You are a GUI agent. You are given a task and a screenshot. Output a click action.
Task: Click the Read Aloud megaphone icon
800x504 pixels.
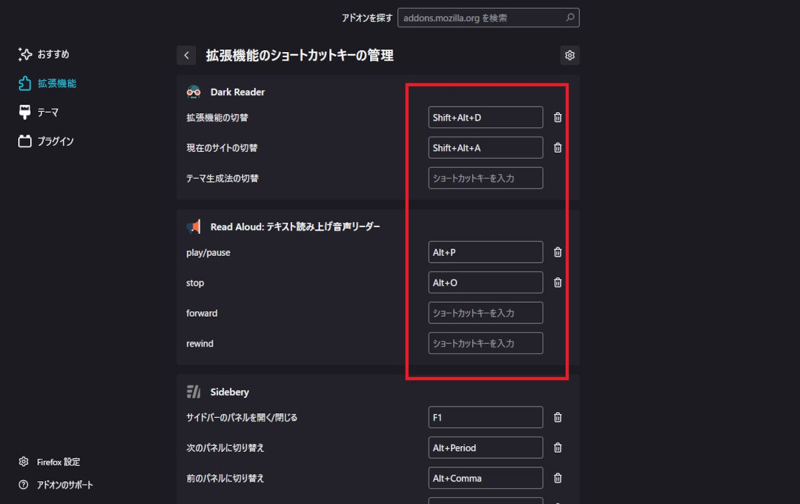194,227
